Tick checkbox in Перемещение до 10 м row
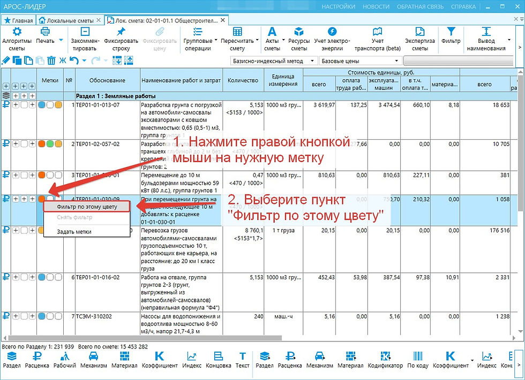 [24, 176]
